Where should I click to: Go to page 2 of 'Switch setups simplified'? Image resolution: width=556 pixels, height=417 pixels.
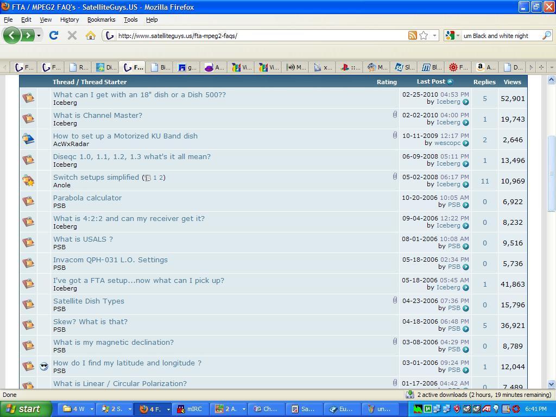[161, 178]
